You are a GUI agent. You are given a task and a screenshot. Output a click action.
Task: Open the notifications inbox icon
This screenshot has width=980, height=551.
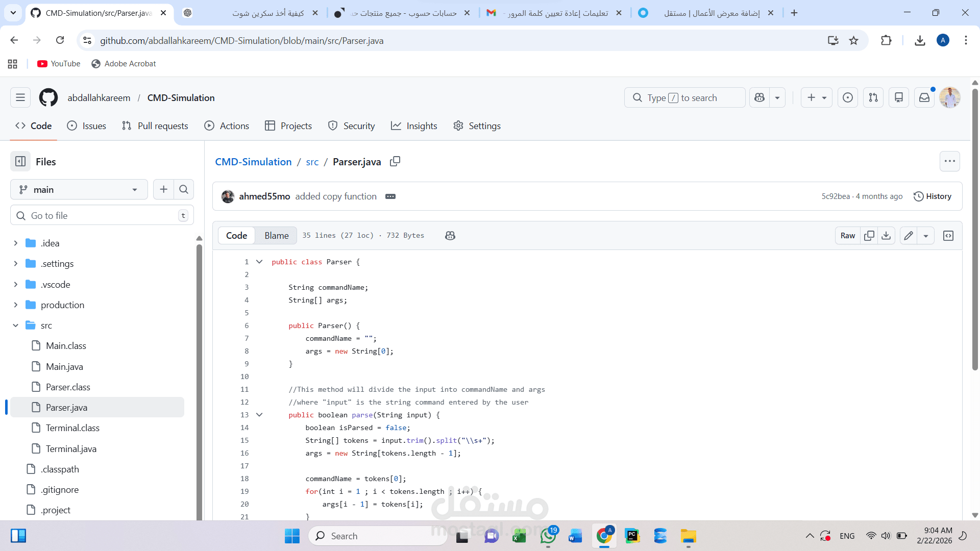[924, 97]
